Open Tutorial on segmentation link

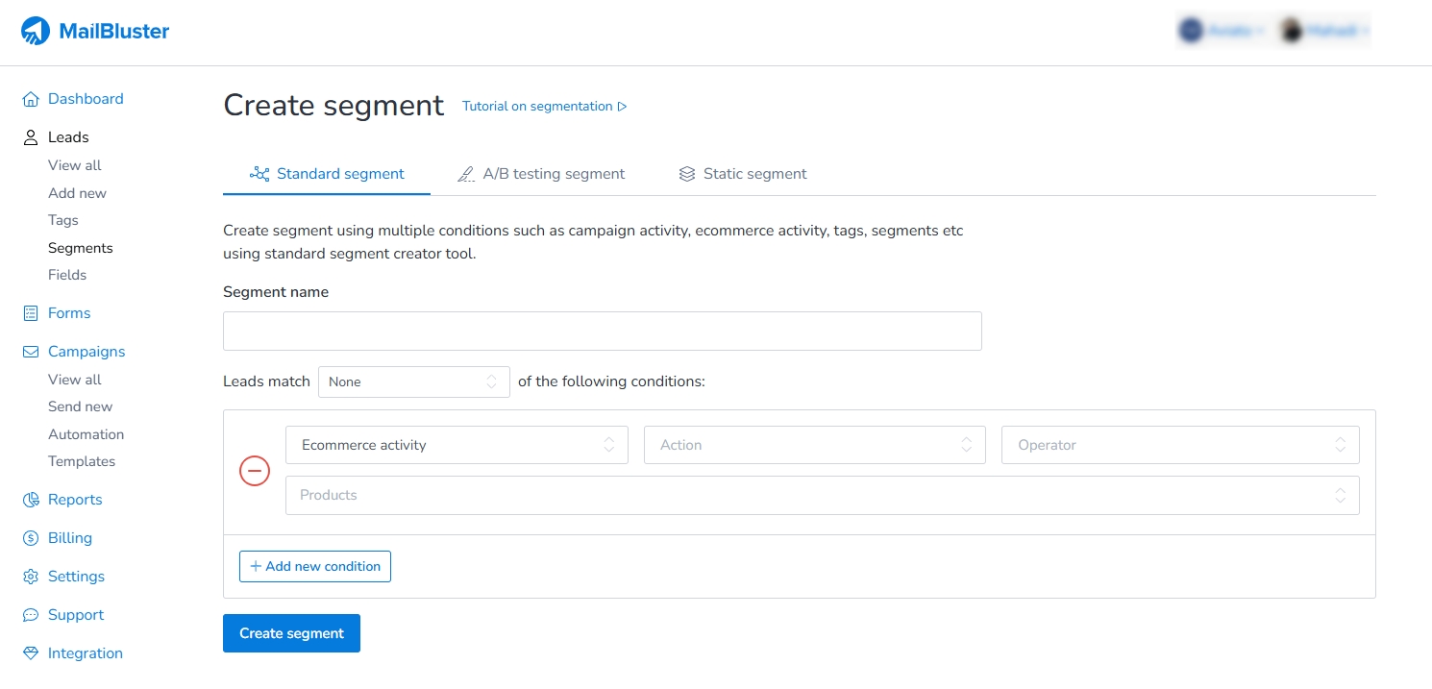[544, 107]
